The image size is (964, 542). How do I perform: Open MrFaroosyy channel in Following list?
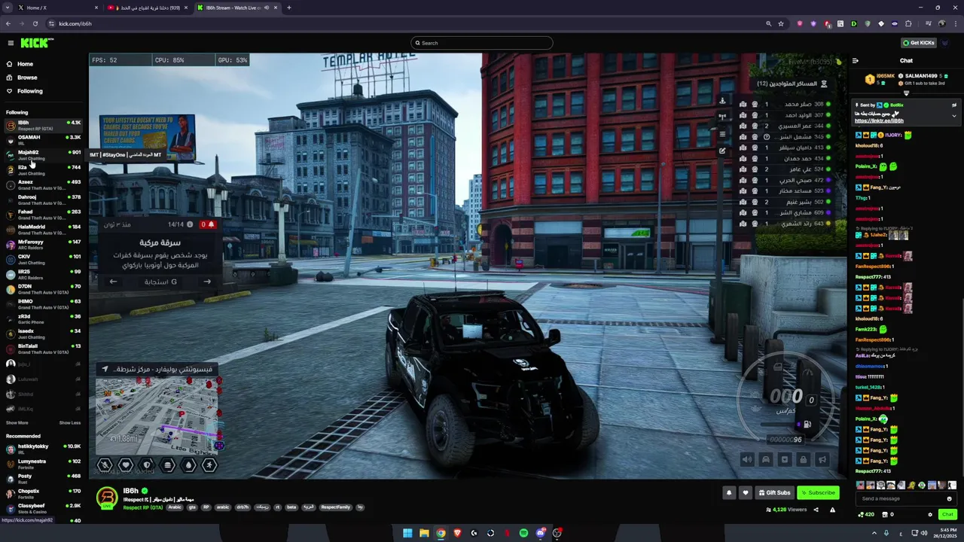click(44, 244)
